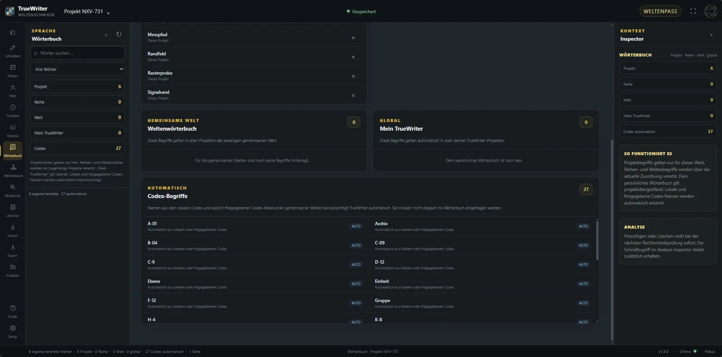Click the Wörter suchen search field
The width and height of the screenshot is (722, 357).
tap(78, 53)
